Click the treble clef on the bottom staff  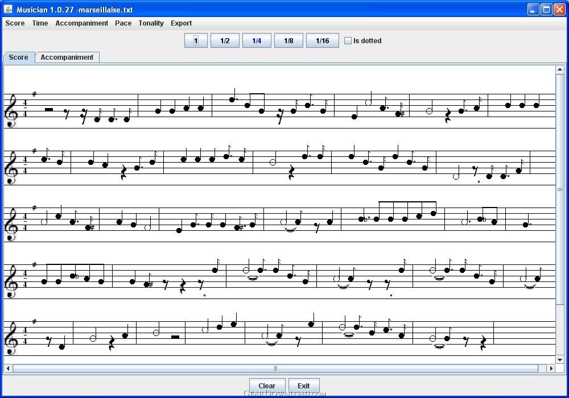tap(11, 338)
